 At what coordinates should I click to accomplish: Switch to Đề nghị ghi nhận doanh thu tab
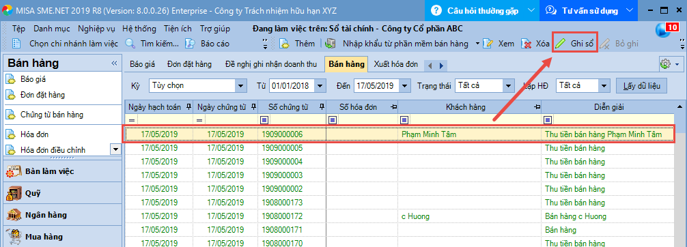pyautogui.click(x=270, y=64)
